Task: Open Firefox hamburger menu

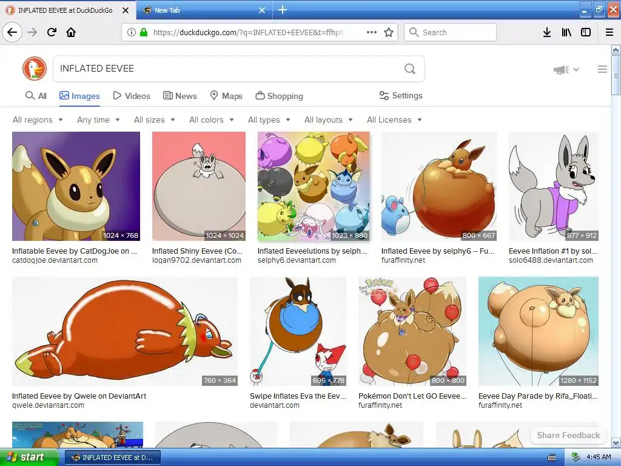Action: point(609,32)
